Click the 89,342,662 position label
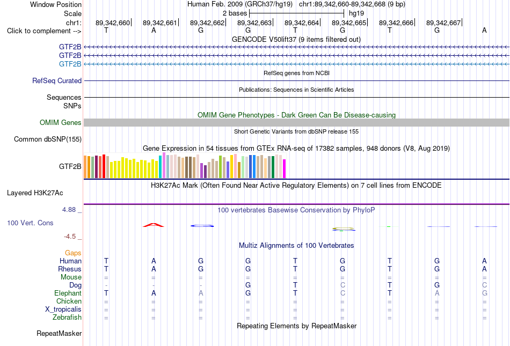The width and height of the screenshot is (510, 346). point(207,23)
